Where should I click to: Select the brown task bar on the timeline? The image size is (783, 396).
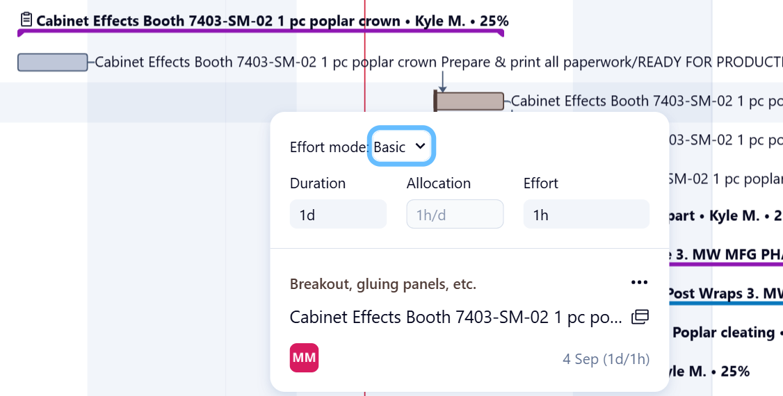coord(470,101)
